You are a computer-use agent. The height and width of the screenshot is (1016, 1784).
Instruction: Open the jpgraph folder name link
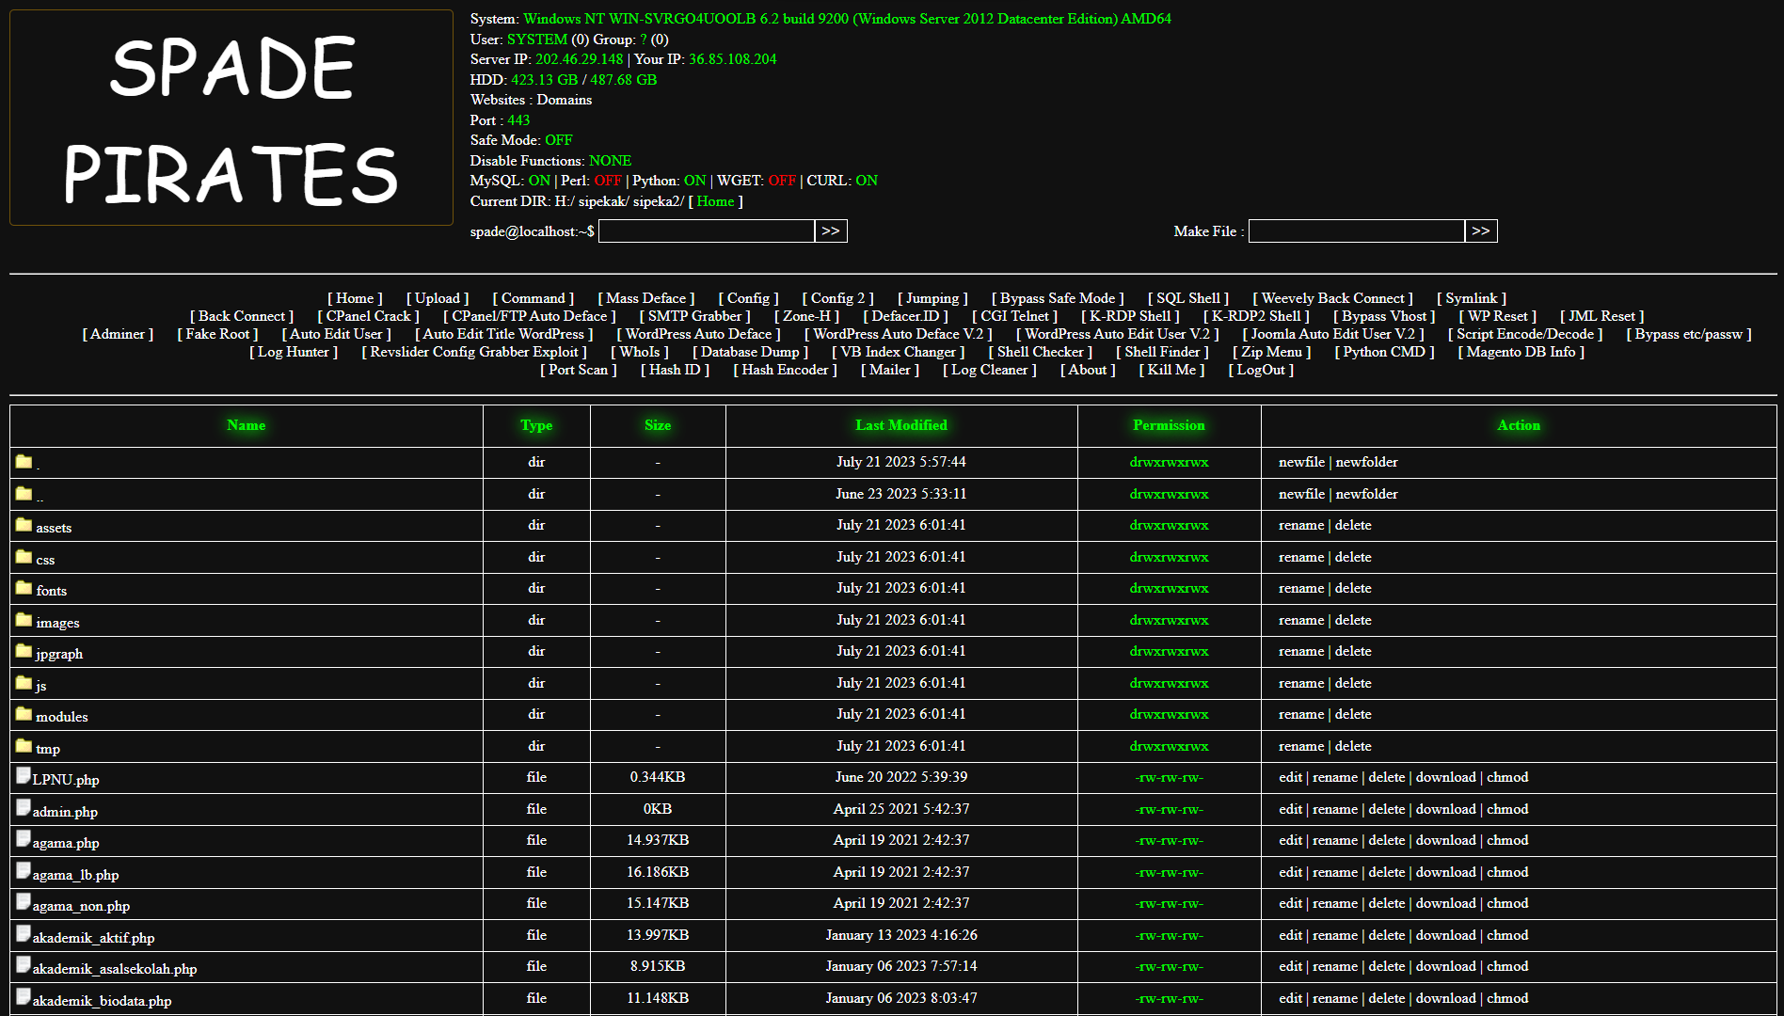pos(59,654)
